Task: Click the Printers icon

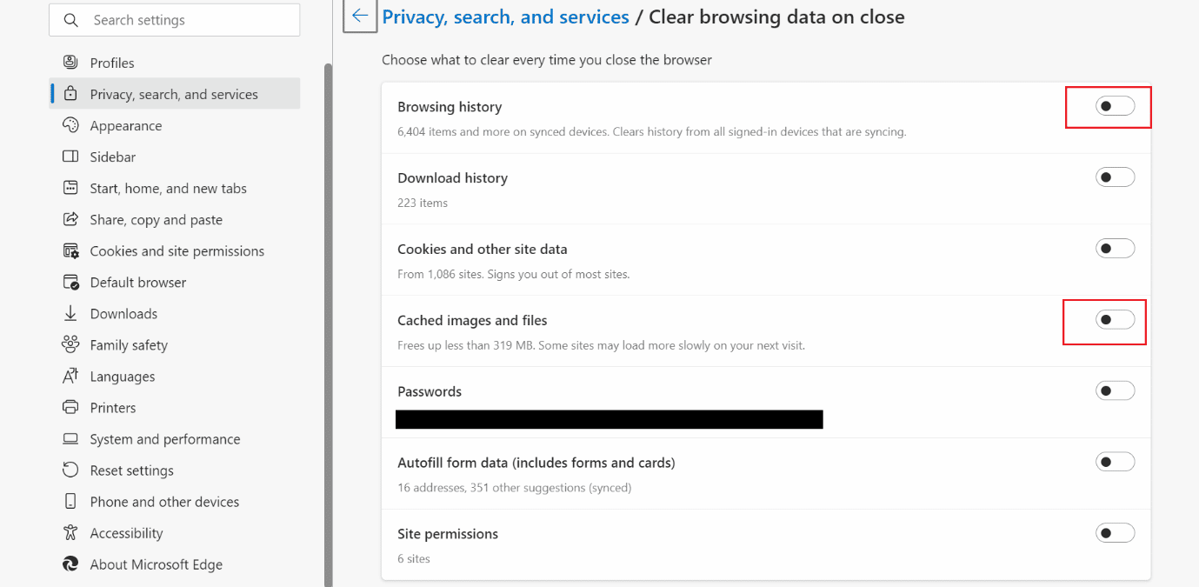Action: click(x=71, y=407)
